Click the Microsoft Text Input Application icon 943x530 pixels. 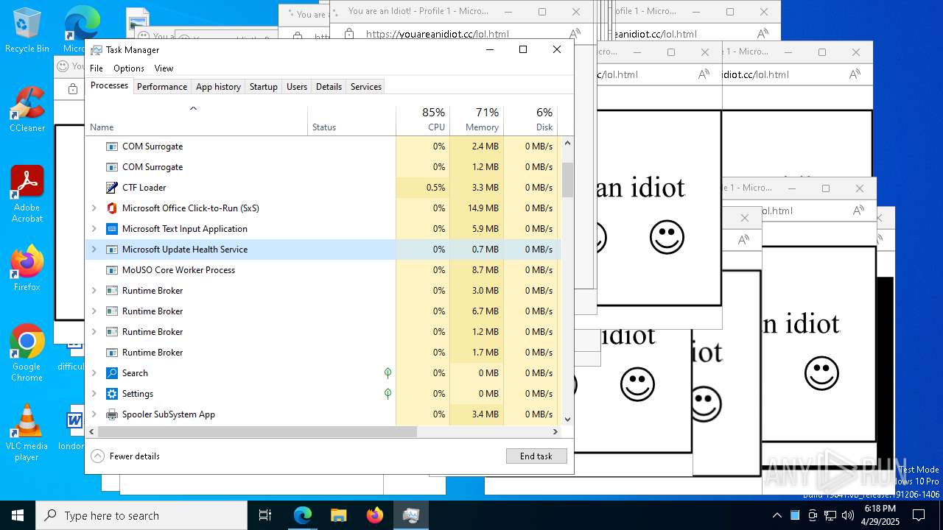(x=112, y=229)
